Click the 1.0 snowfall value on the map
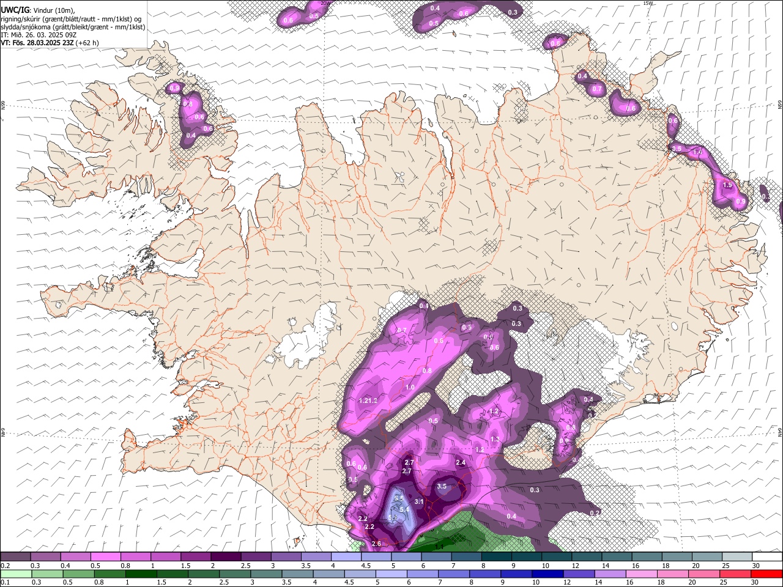 (x=410, y=388)
